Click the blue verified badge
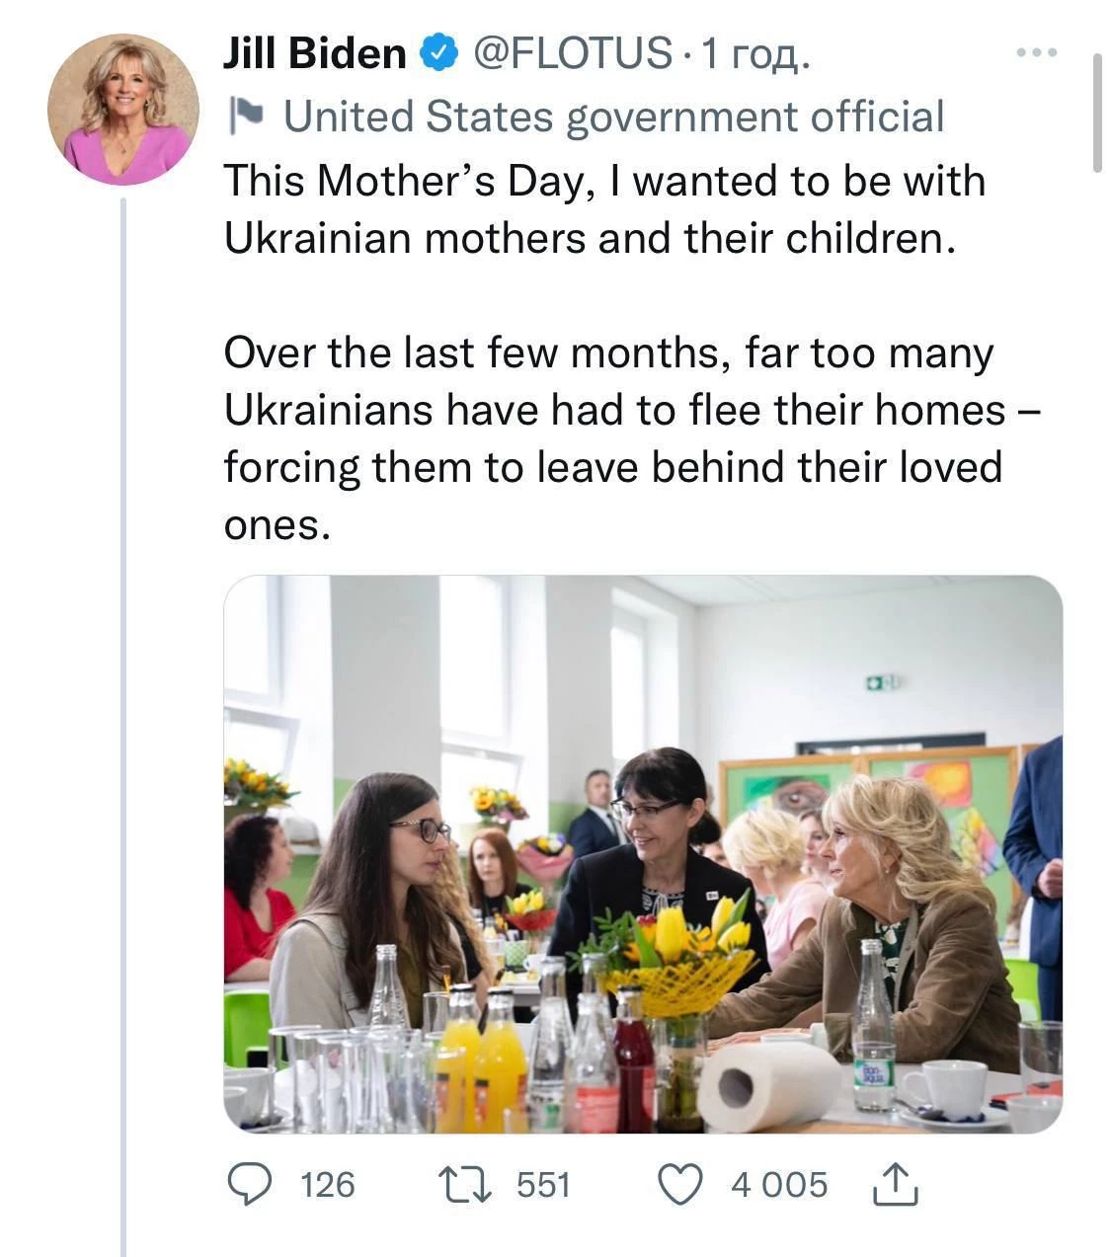This screenshot has width=1111, height=1257. pyautogui.click(x=440, y=52)
